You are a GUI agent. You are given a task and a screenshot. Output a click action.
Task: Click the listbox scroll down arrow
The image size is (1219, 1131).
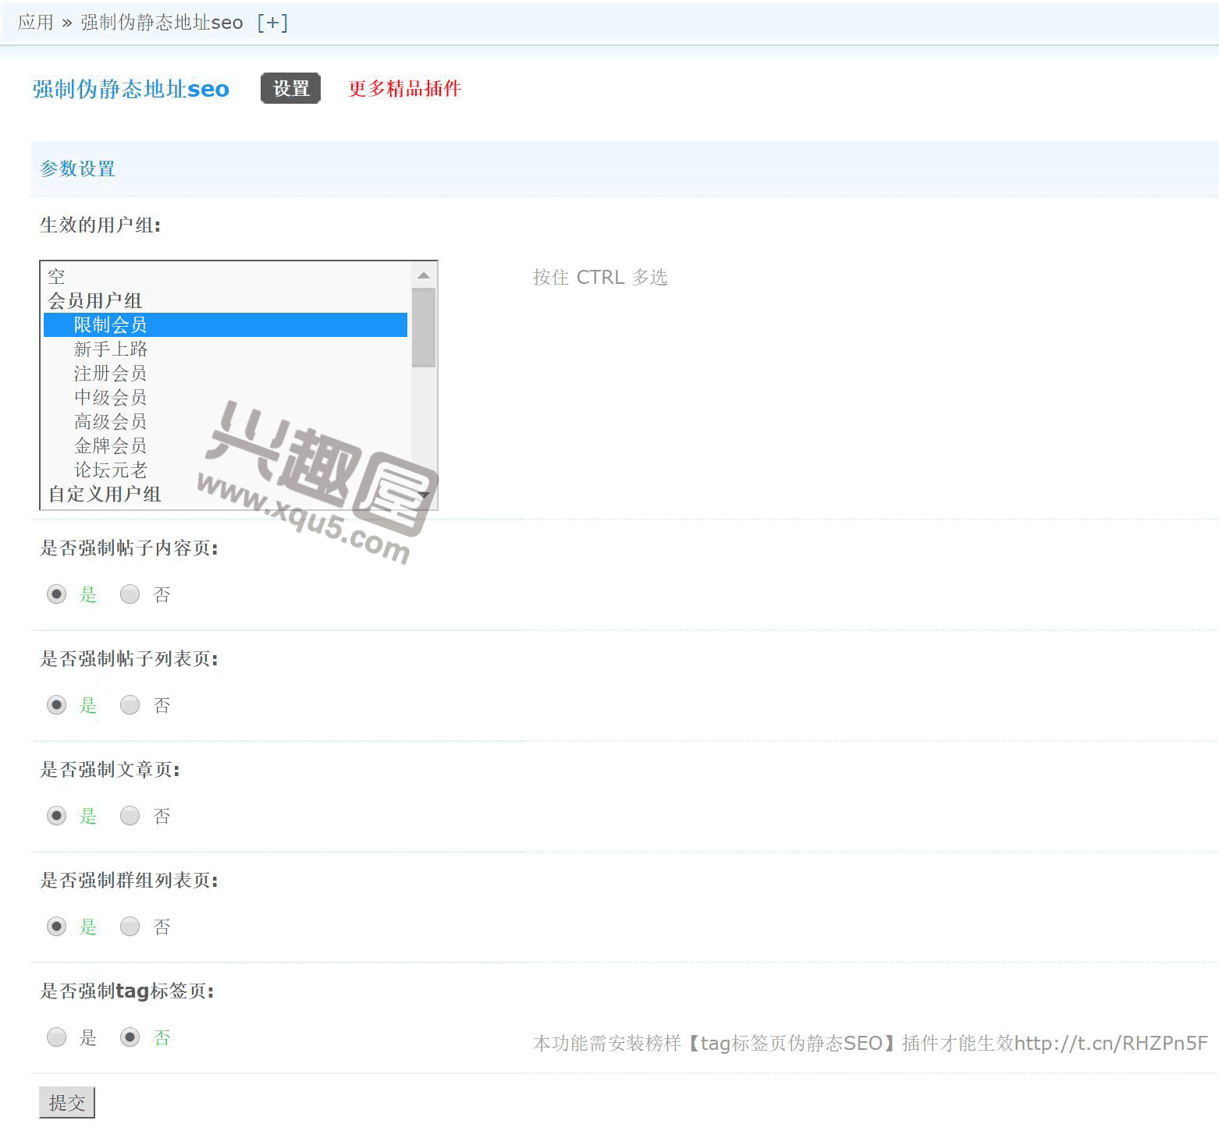tap(424, 496)
